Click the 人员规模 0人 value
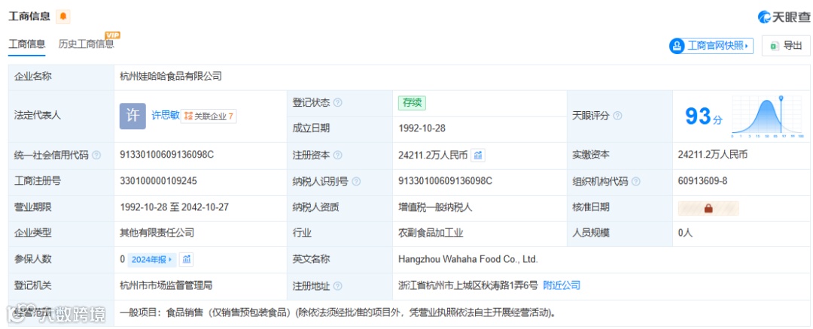The height and width of the screenshot is (329, 813). click(x=685, y=233)
